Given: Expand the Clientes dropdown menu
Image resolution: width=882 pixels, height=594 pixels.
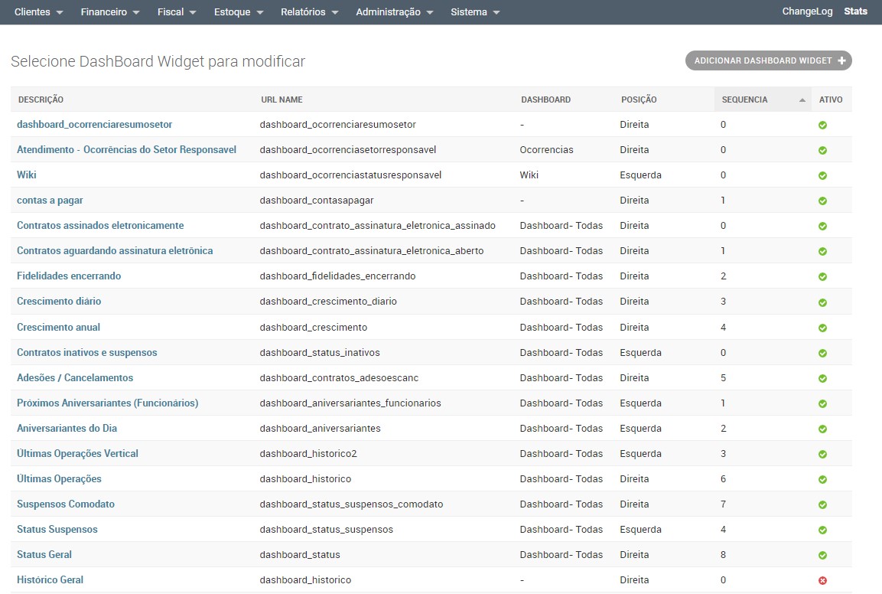Looking at the screenshot, I should (x=38, y=12).
